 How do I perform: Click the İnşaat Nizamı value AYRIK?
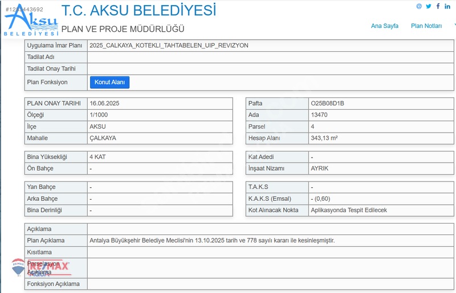[x=320, y=168]
